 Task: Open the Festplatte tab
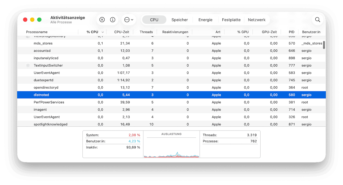(231, 20)
